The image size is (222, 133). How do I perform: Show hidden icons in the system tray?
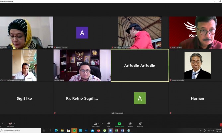(x=201, y=131)
